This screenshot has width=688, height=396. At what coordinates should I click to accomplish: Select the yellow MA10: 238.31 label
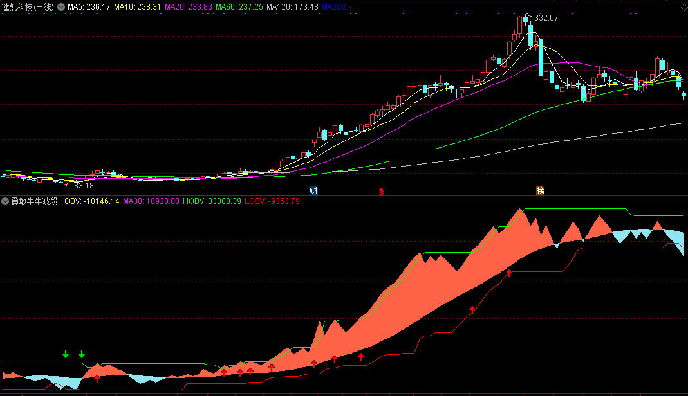click(x=137, y=7)
